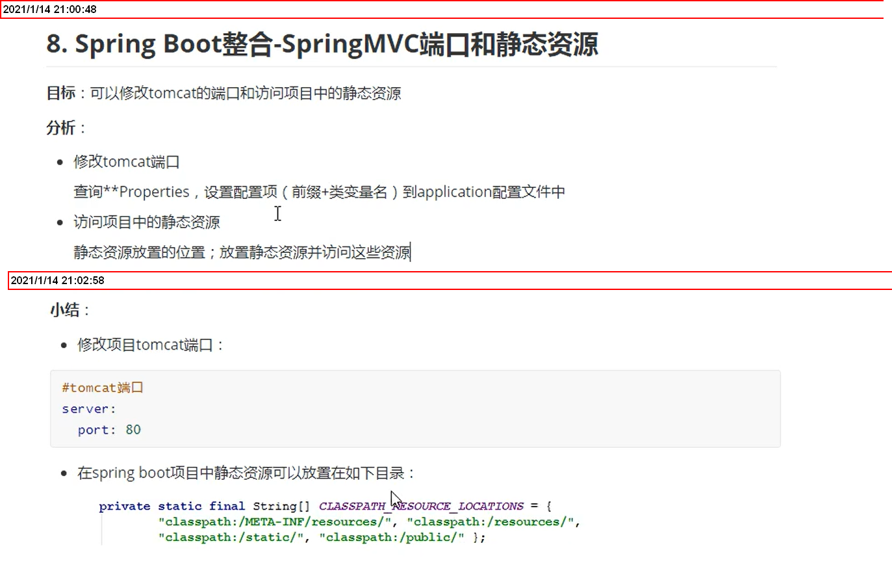Click the bullet '修改项目tomcat端口：'
This screenshot has width=892, height=578.
tap(150, 345)
